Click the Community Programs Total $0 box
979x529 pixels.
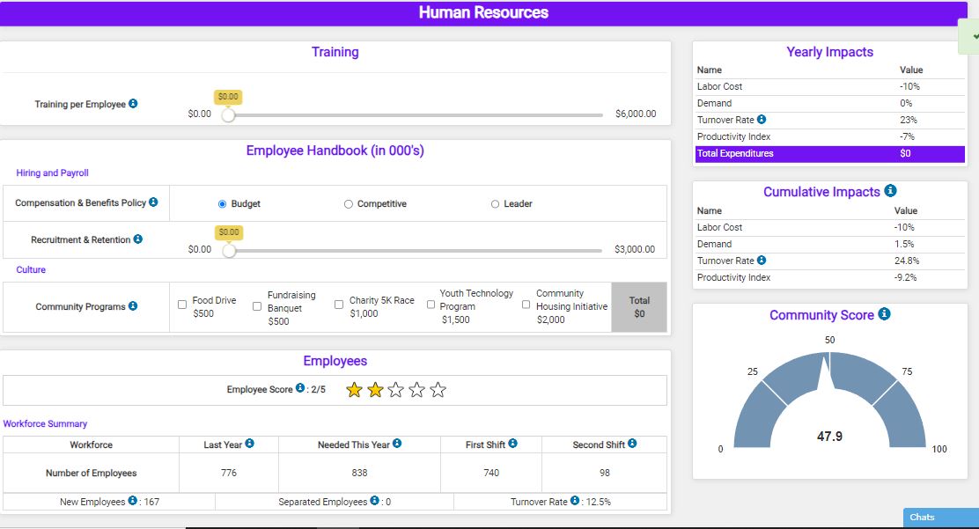(x=639, y=306)
